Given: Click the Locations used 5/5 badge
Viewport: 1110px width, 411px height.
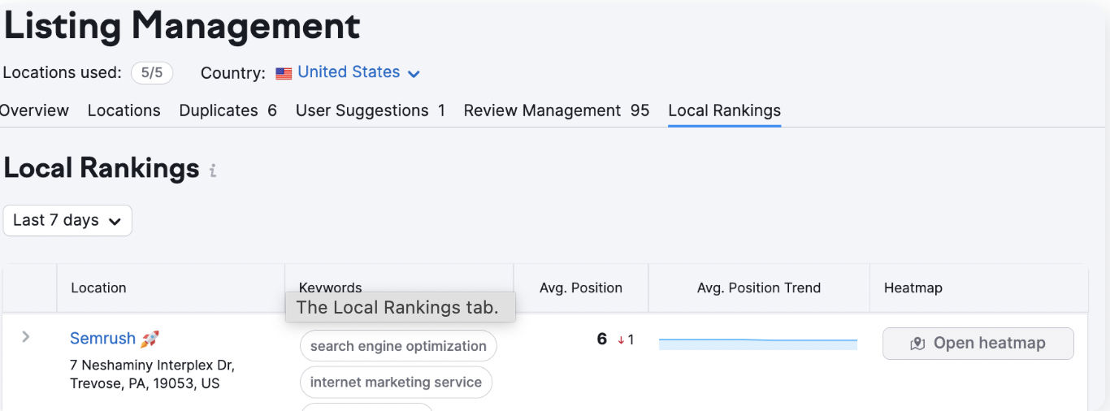Looking at the screenshot, I should (x=152, y=73).
